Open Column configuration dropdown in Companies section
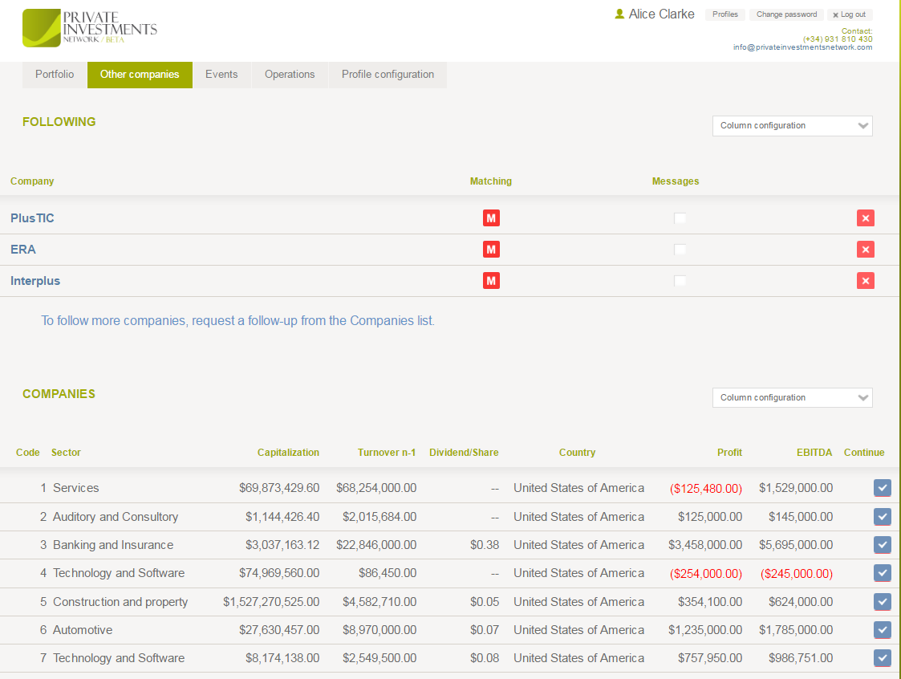The height and width of the screenshot is (679, 901). (792, 398)
